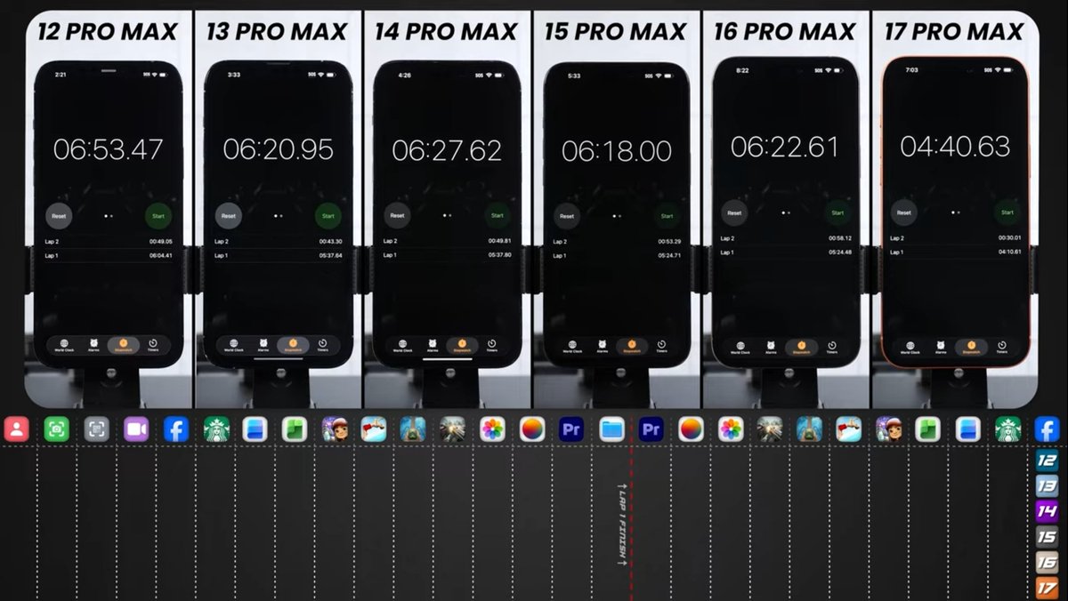Screen dimensions: 1068x601
Task: Tap World Clock on the 16 Pro Max
Action: [742, 346]
